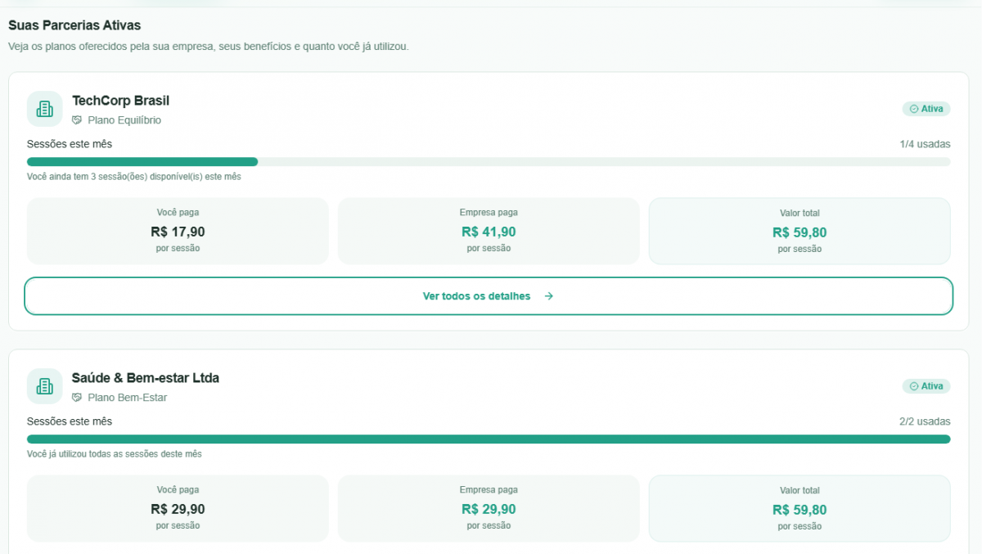Click the icon beside Plano Equilíbrio
982x554 pixels.
point(77,120)
